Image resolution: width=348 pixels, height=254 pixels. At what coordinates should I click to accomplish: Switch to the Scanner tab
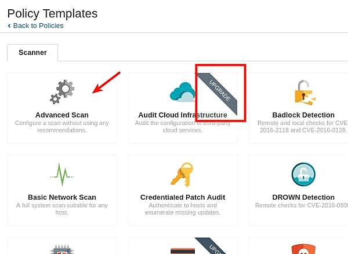point(32,53)
